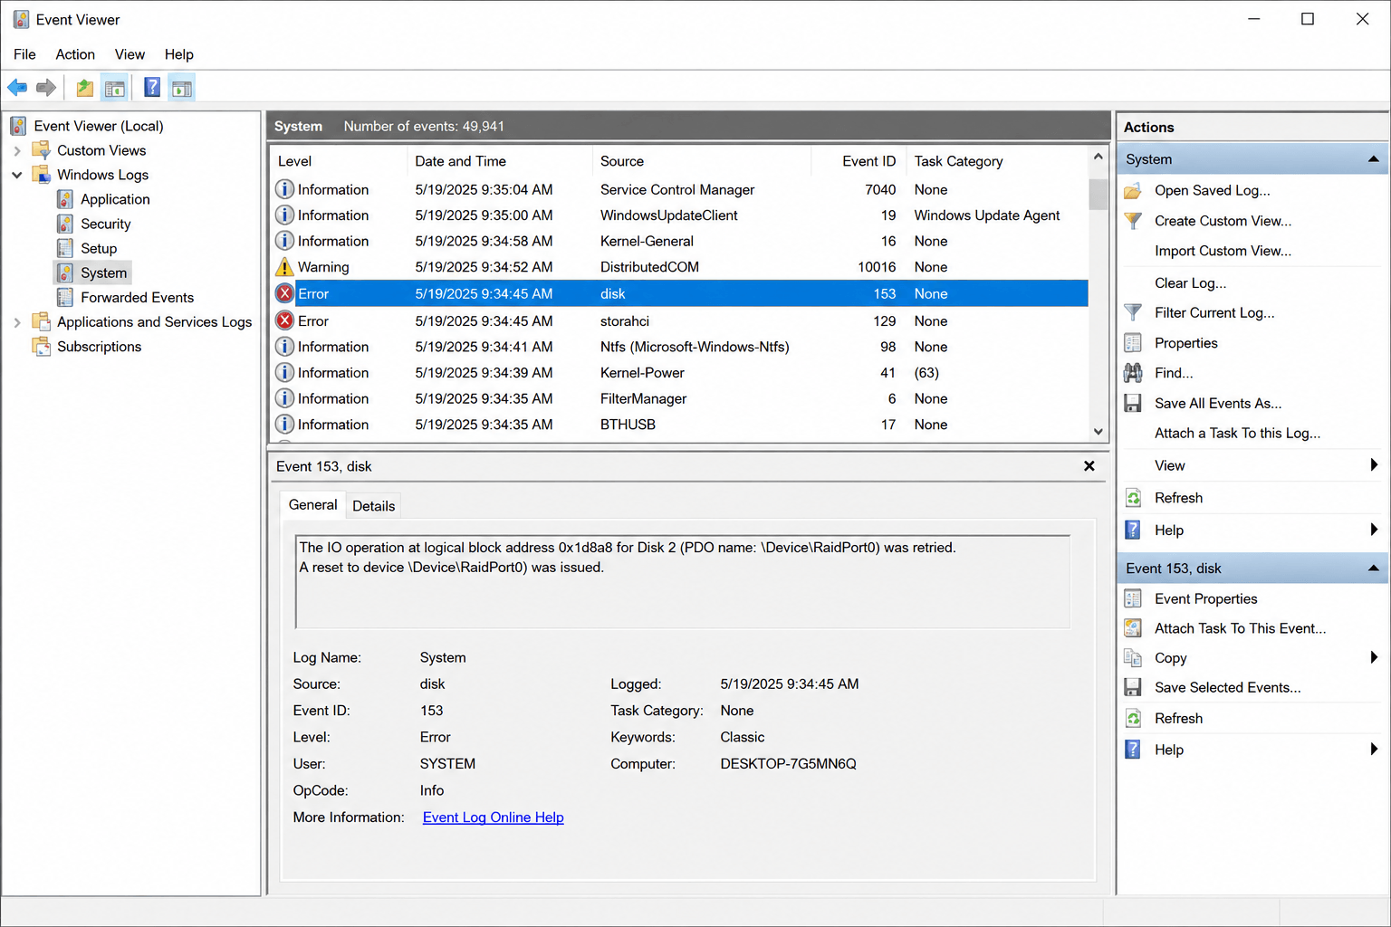Click the event list scrollbar down arrow

(1098, 432)
